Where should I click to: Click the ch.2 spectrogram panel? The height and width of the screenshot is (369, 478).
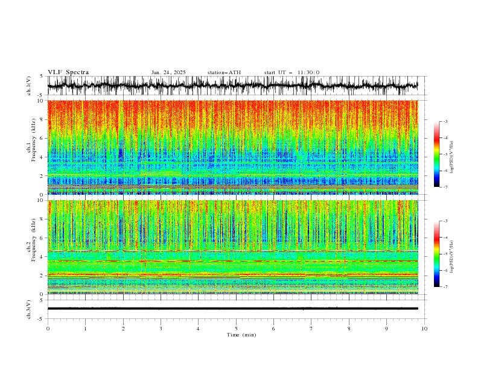[233, 247]
